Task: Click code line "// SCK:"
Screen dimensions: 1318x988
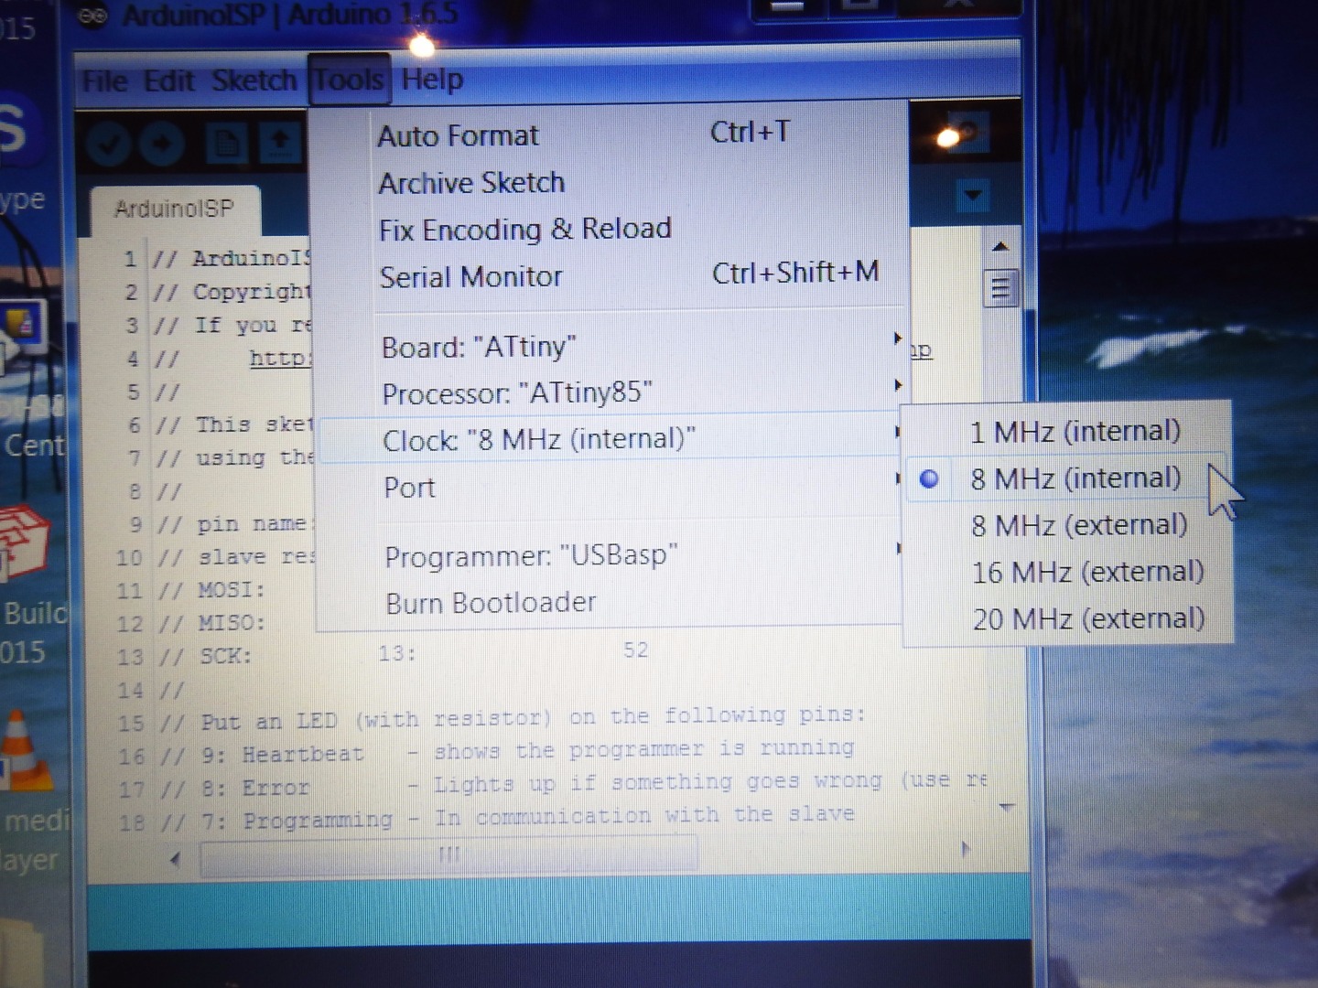Action: [x=206, y=656]
